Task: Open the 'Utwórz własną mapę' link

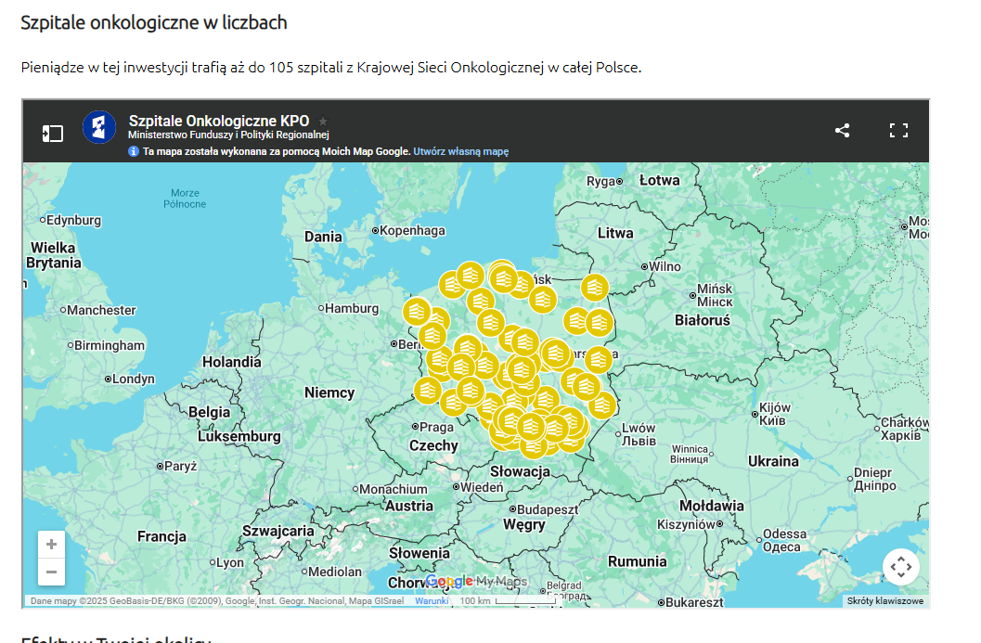Action: click(460, 151)
